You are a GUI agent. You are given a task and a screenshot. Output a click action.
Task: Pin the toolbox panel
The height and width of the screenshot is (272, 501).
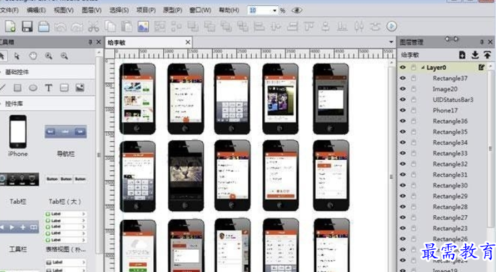[90, 42]
